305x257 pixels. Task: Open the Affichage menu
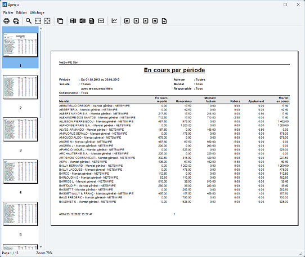point(37,12)
